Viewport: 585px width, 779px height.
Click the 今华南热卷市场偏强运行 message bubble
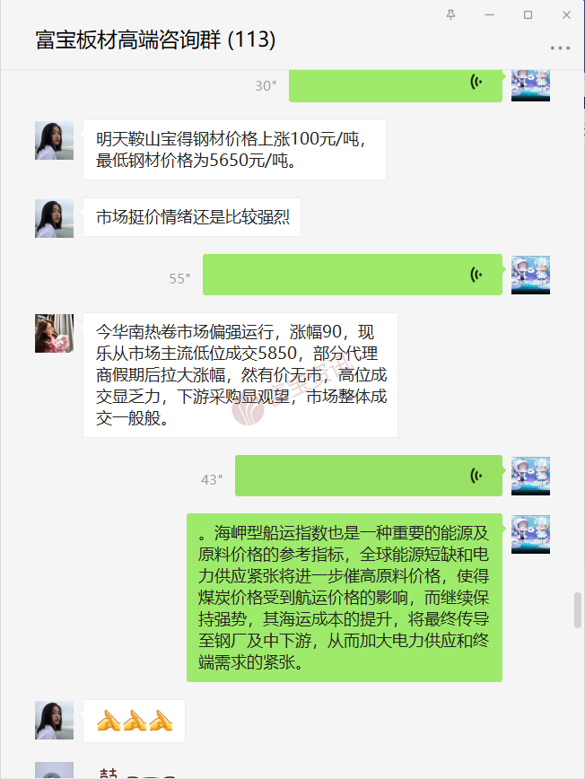click(x=240, y=375)
